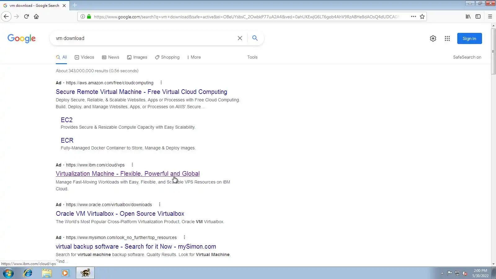
Task: Click the active taskbar application button
Action: click(x=85, y=273)
